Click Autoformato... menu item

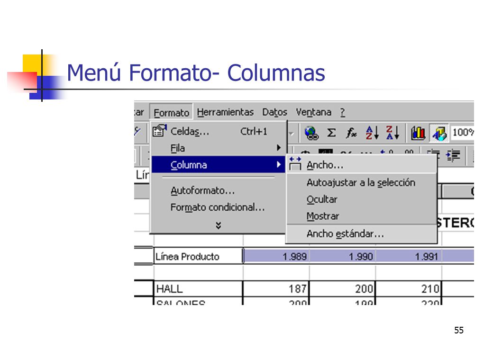(x=218, y=190)
